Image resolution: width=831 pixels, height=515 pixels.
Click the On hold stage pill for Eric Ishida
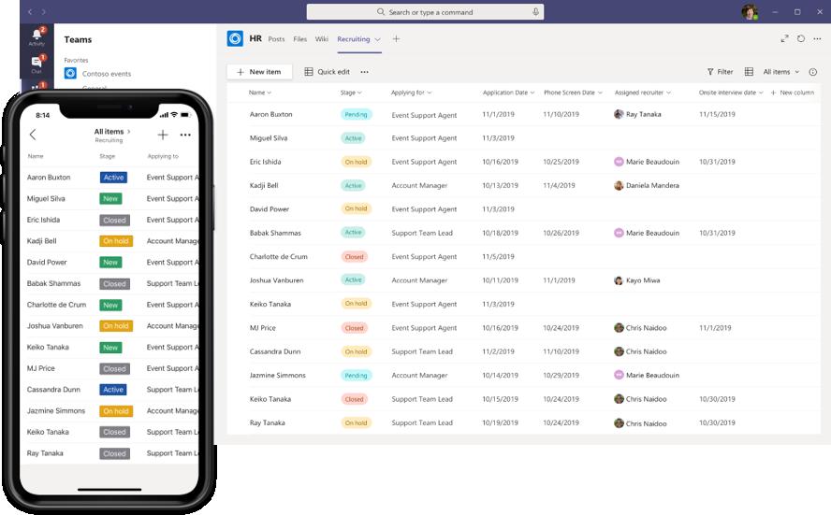[x=356, y=162]
